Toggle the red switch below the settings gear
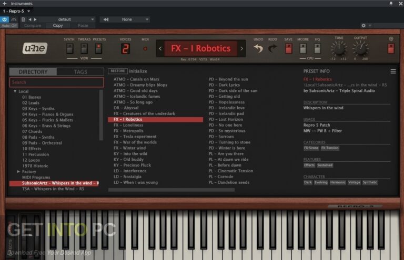Viewport: 404px width, 260px height. (391, 49)
